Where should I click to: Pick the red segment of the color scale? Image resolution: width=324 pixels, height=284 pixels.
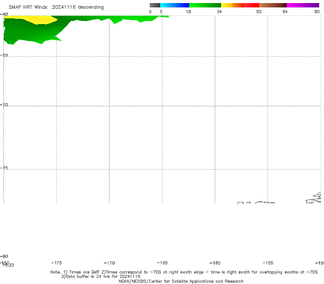tap(251, 5)
